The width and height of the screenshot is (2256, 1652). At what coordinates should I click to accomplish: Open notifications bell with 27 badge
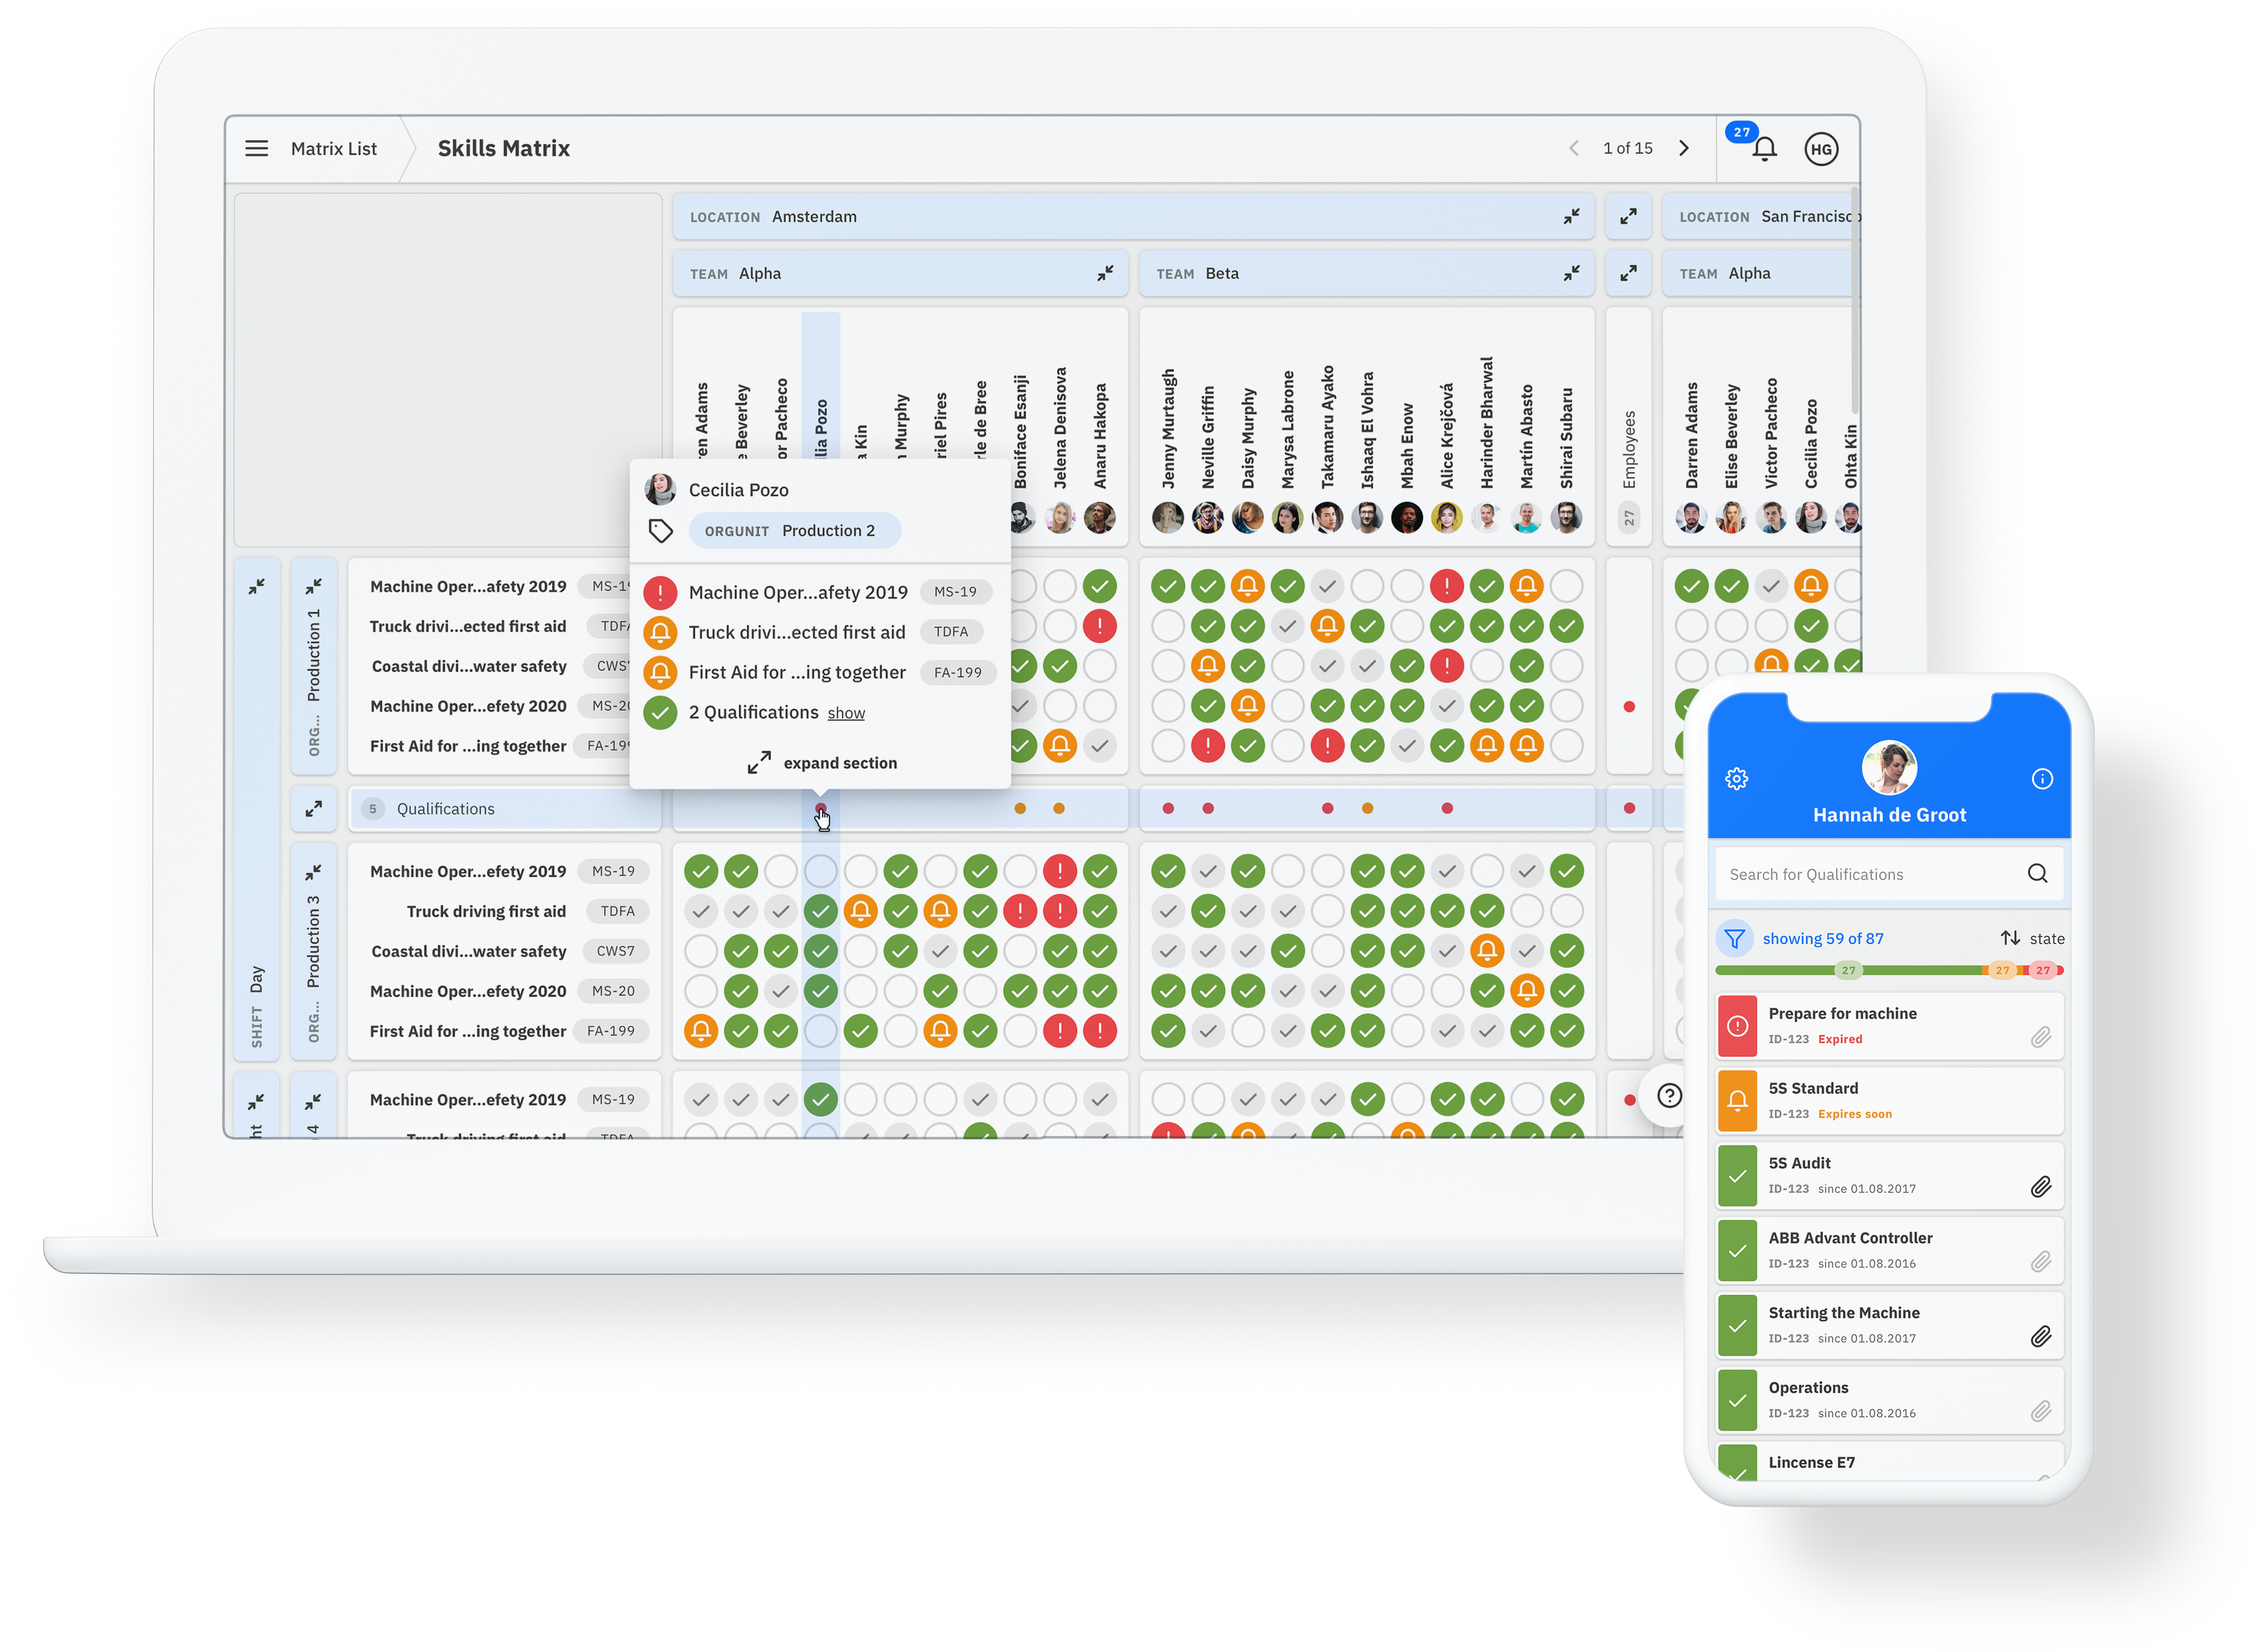click(1764, 149)
